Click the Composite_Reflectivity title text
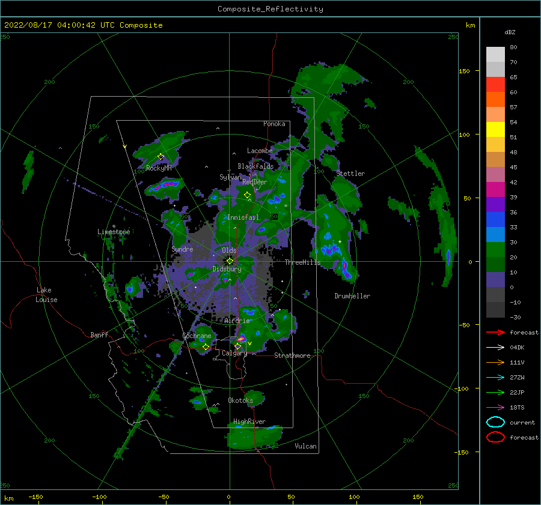 coord(270,9)
